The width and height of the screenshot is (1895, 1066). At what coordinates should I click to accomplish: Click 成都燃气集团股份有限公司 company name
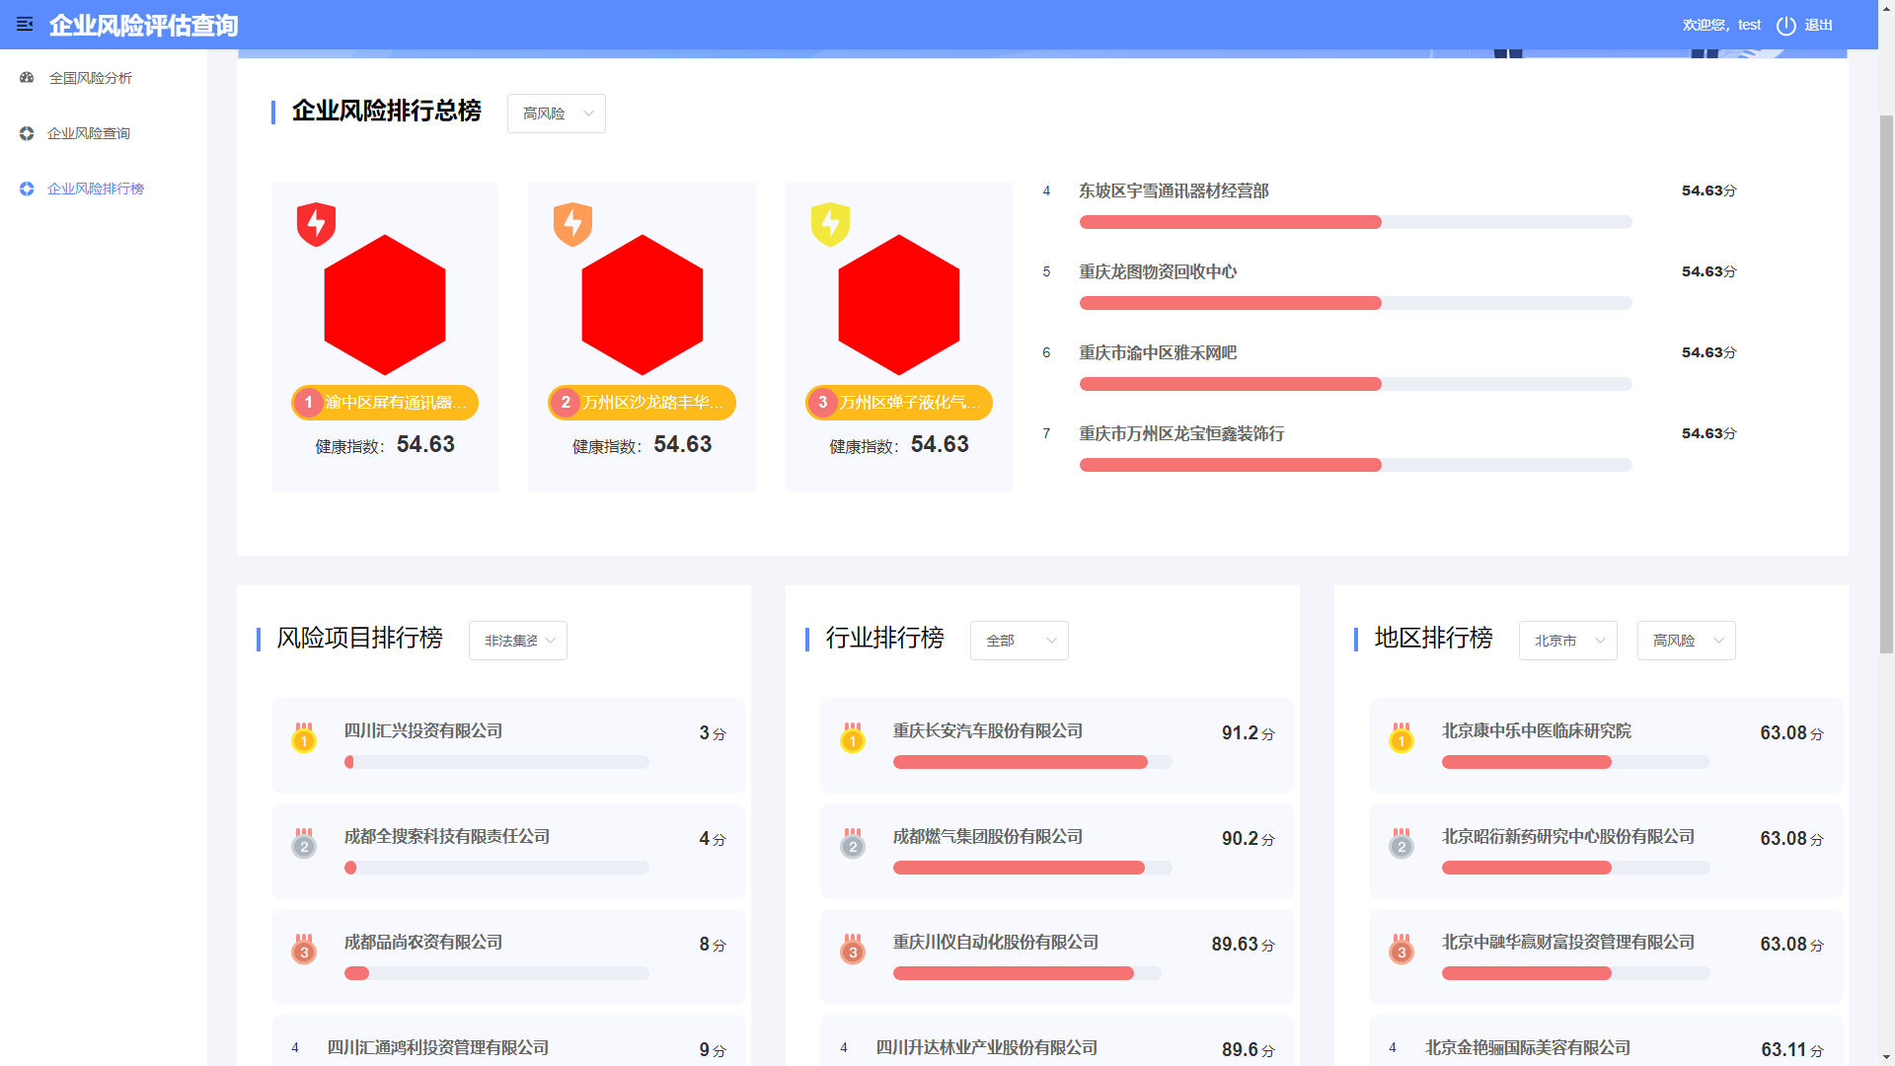coord(988,837)
